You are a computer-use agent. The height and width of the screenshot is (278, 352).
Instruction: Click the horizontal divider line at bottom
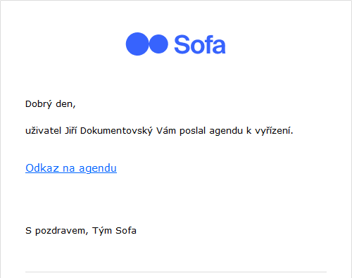(176, 272)
